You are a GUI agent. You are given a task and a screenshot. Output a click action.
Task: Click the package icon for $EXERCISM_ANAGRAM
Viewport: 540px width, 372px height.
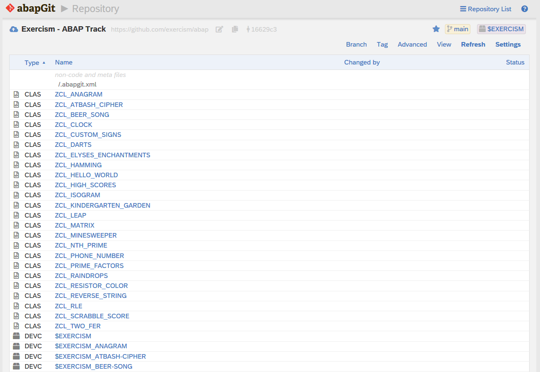point(16,346)
